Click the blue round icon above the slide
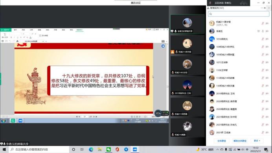Image resolution: width=272 pixels, height=153 pixels. 163,46
